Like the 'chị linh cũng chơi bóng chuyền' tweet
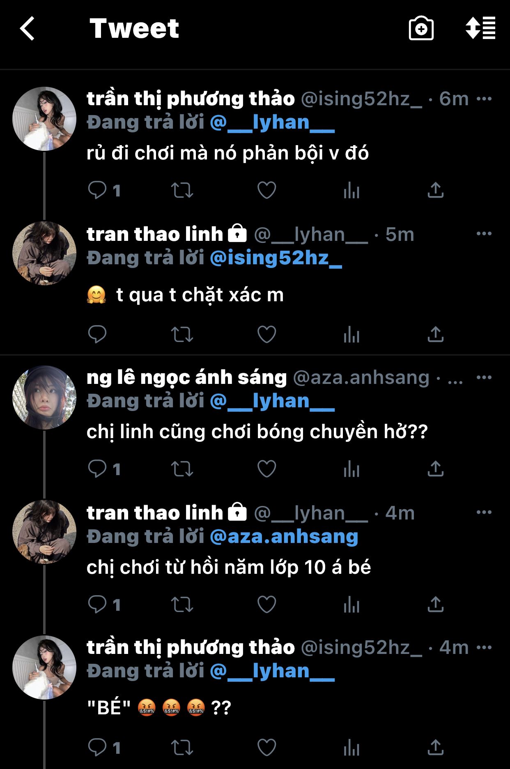The image size is (510, 769). click(x=266, y=469)
